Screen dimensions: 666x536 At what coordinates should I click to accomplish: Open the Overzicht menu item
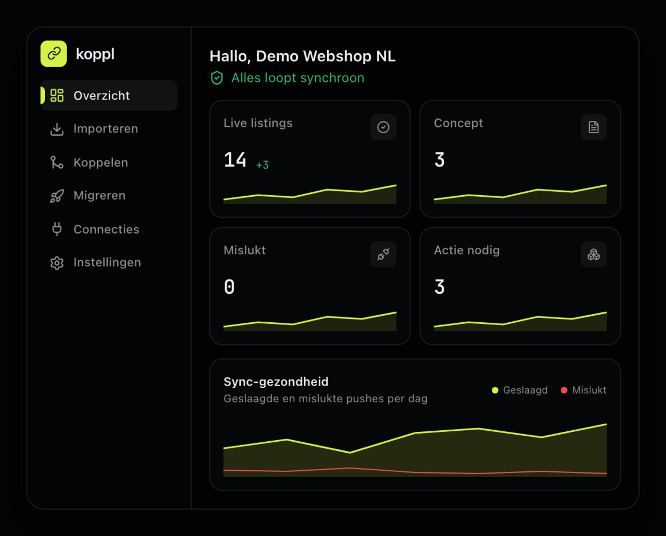click(x=109, y=95)
